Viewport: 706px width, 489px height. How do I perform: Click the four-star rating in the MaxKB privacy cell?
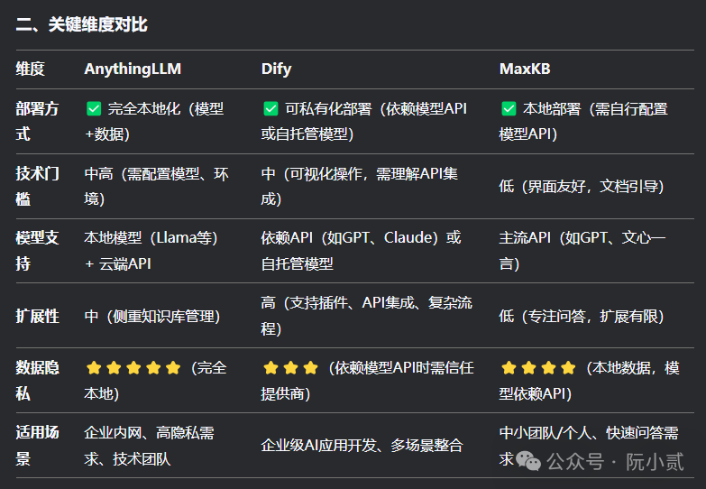[538, 368]
